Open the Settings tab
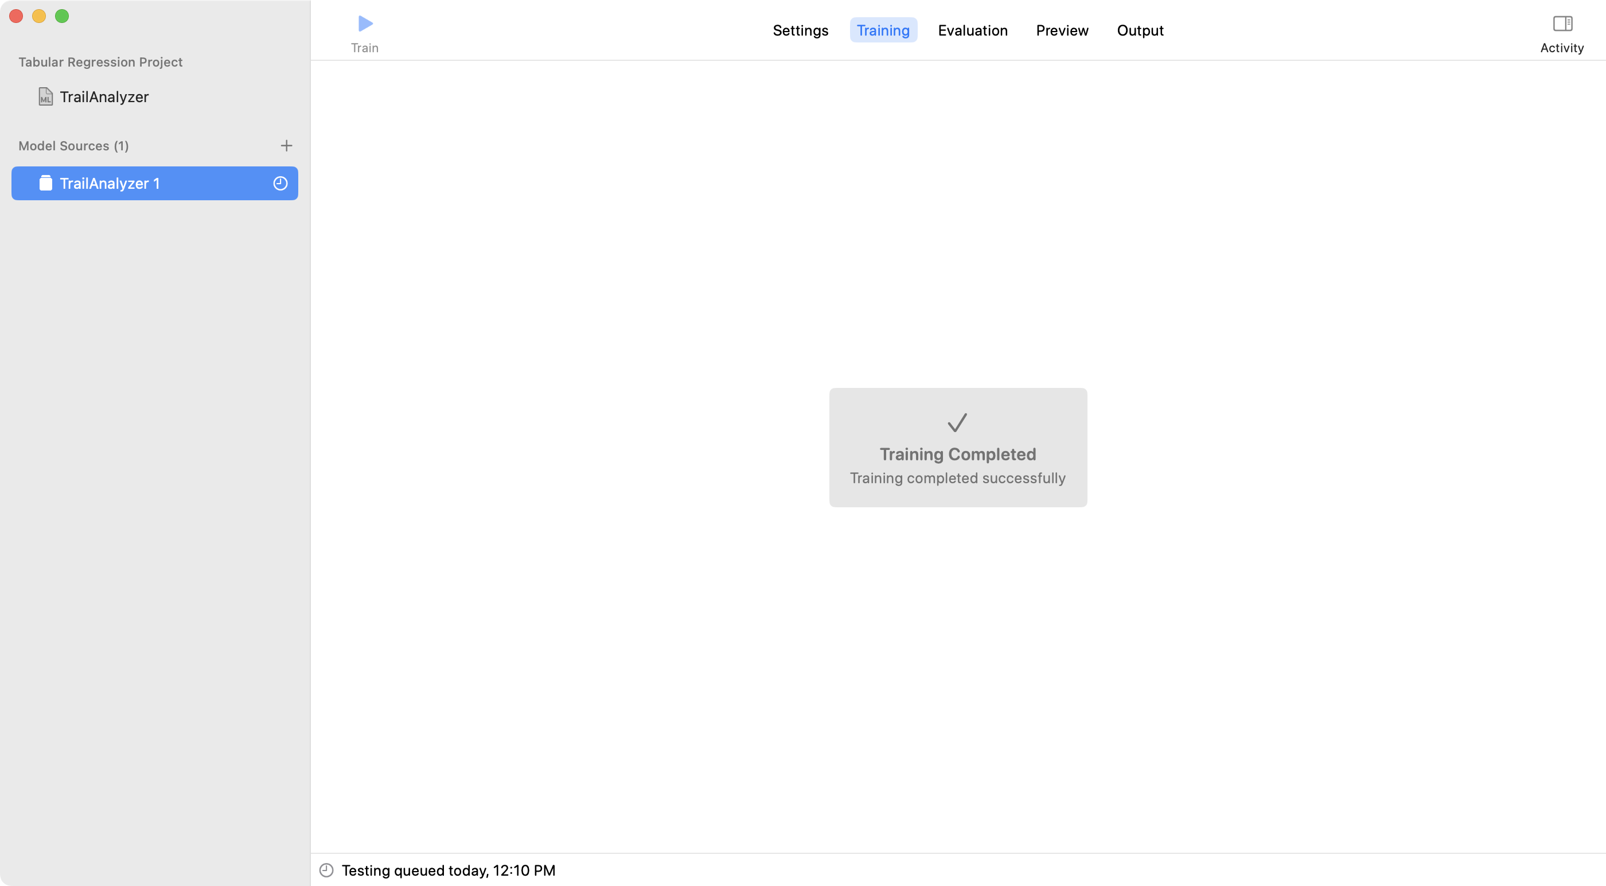 click(800, 30)
